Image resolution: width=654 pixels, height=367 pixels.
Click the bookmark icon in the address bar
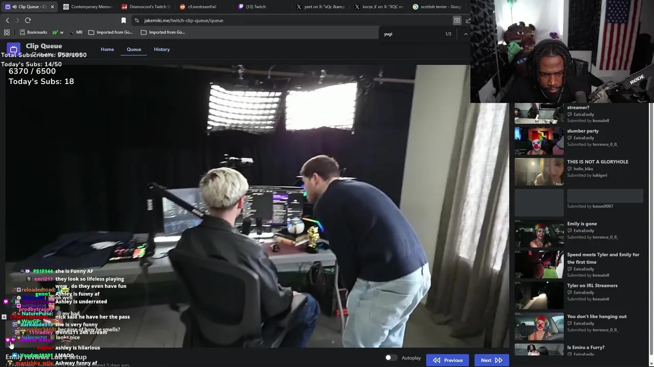click(x=123, y=20)
